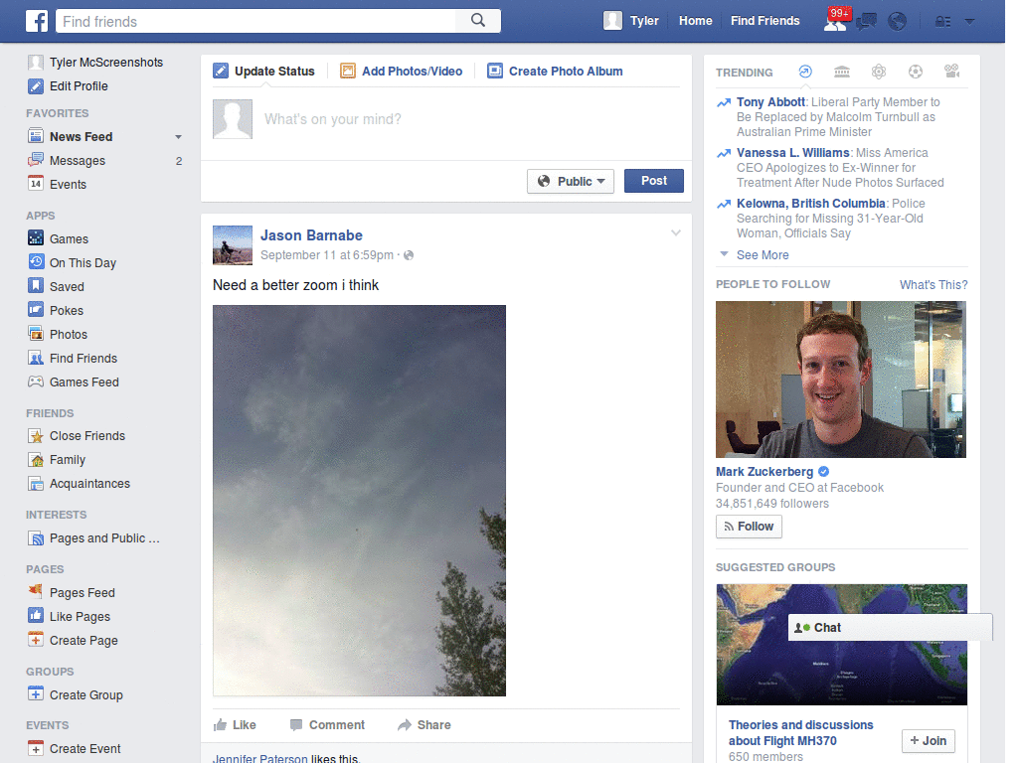
Task: Share Jason Barnabe's post
Action: 424,724
